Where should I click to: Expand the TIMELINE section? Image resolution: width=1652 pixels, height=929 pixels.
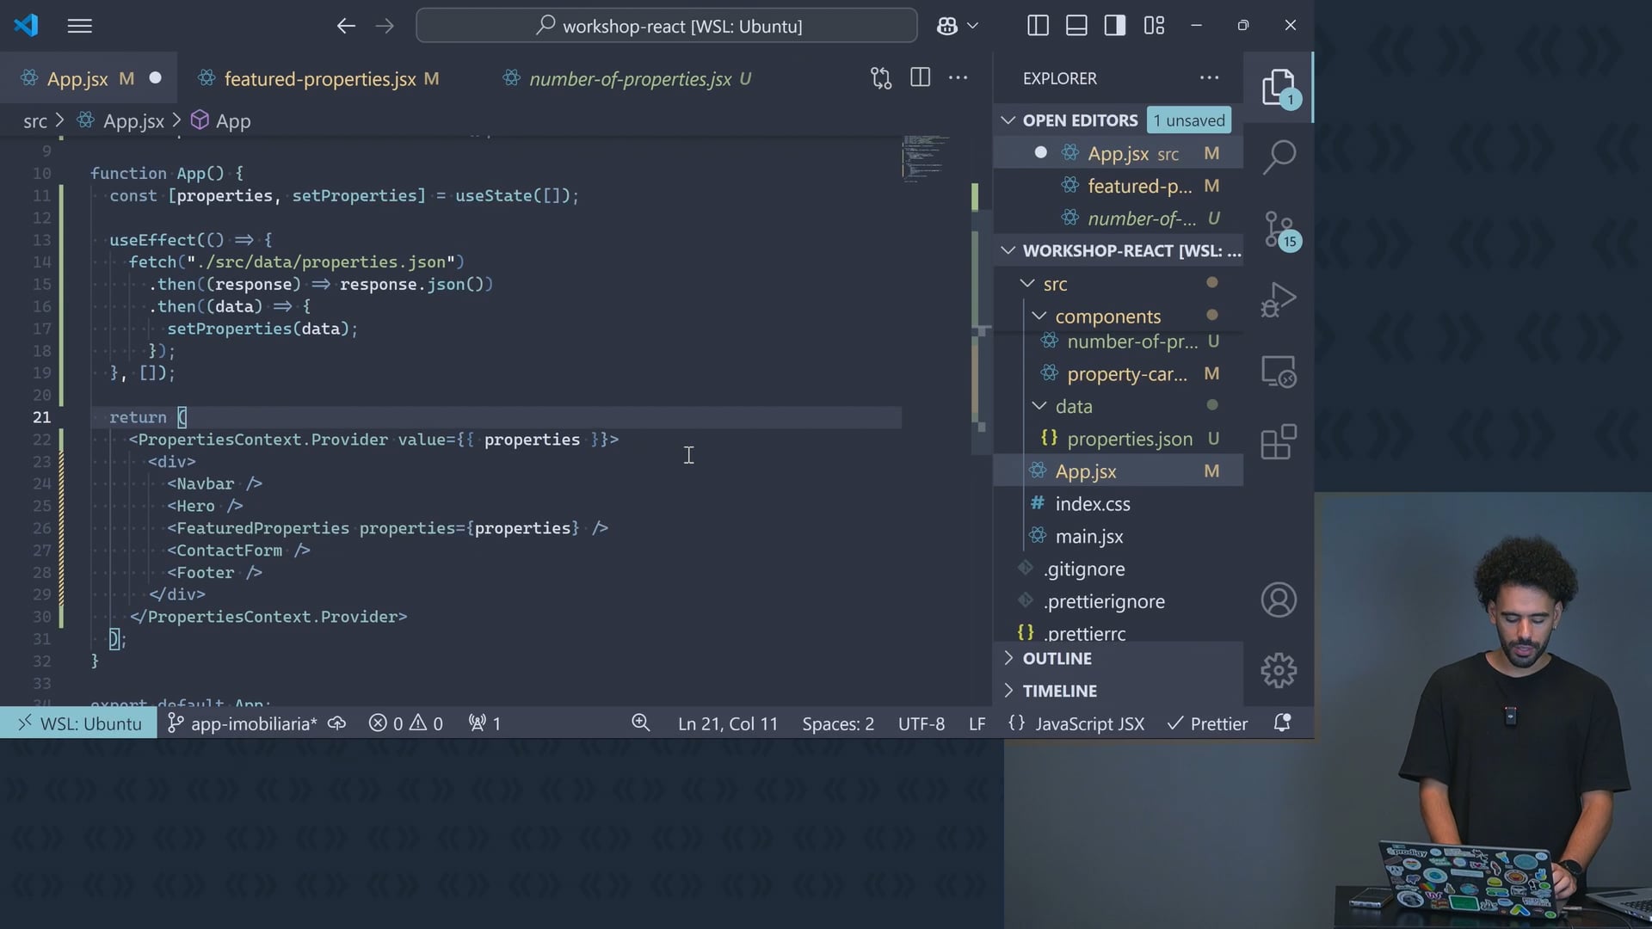click(x=1059, y=691)
